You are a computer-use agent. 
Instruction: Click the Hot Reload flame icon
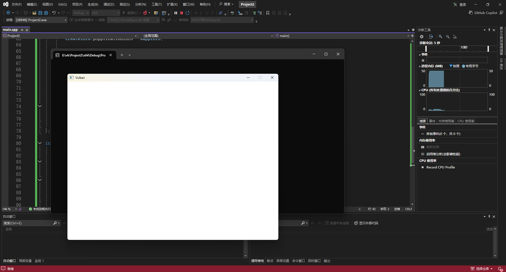[x=145, y=13]
